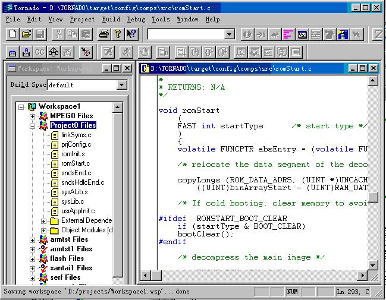Open the pink-lined browser icon
The width and height of the screenshot is (386, 300).
288,34
